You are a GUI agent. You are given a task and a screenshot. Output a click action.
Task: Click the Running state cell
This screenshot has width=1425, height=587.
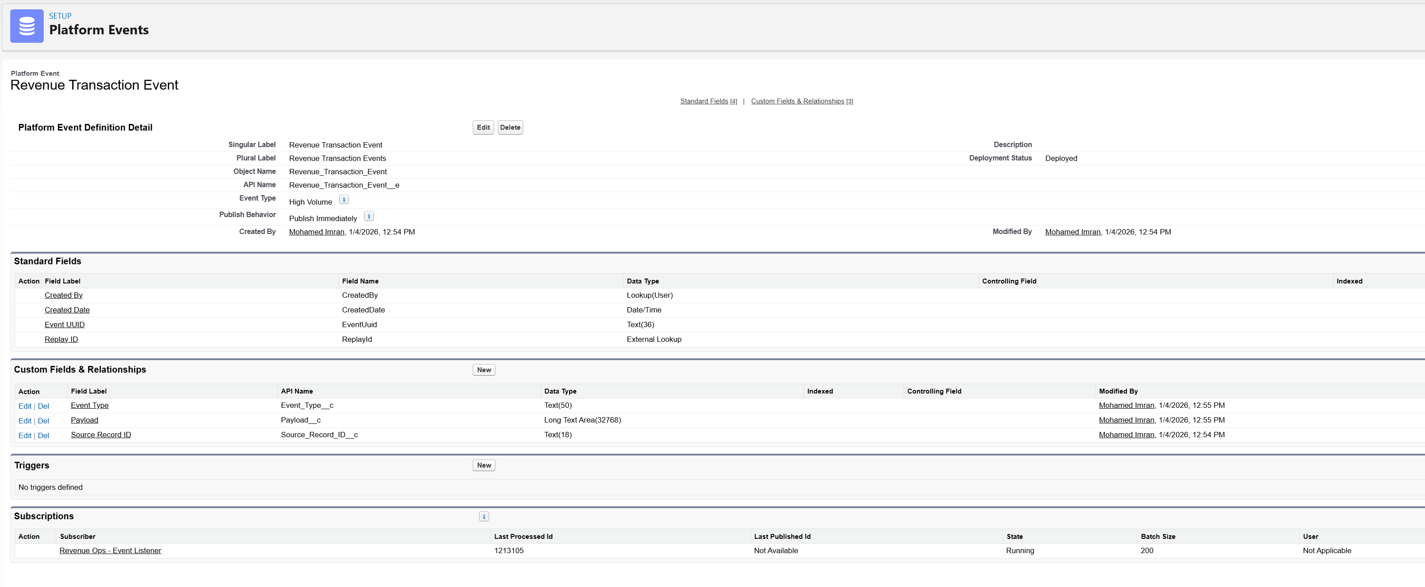pyautogui.click(x=1020, y=551)
